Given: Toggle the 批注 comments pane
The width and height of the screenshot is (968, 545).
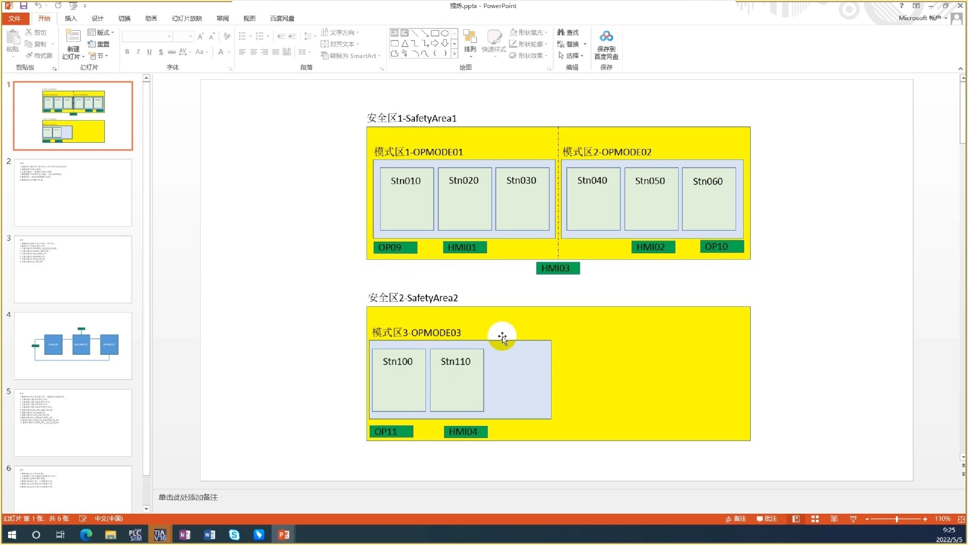Looking at the screenshot, I should point(766,519).
